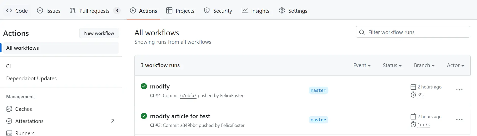Open the Runners management page
This screenshot has width=477, height=136.
(x=25, y=133)
